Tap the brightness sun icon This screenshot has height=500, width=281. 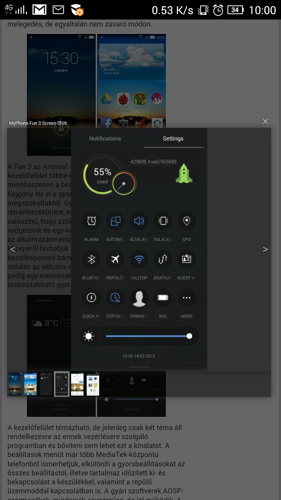(x=89, y=336)
